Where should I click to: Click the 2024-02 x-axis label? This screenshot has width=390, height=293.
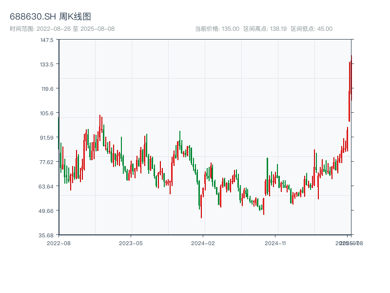(203, 243)
